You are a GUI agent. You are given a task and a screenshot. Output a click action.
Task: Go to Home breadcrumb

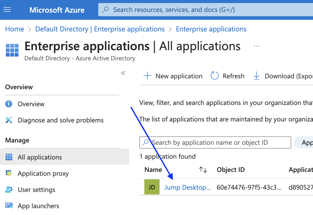pos(15,29)
